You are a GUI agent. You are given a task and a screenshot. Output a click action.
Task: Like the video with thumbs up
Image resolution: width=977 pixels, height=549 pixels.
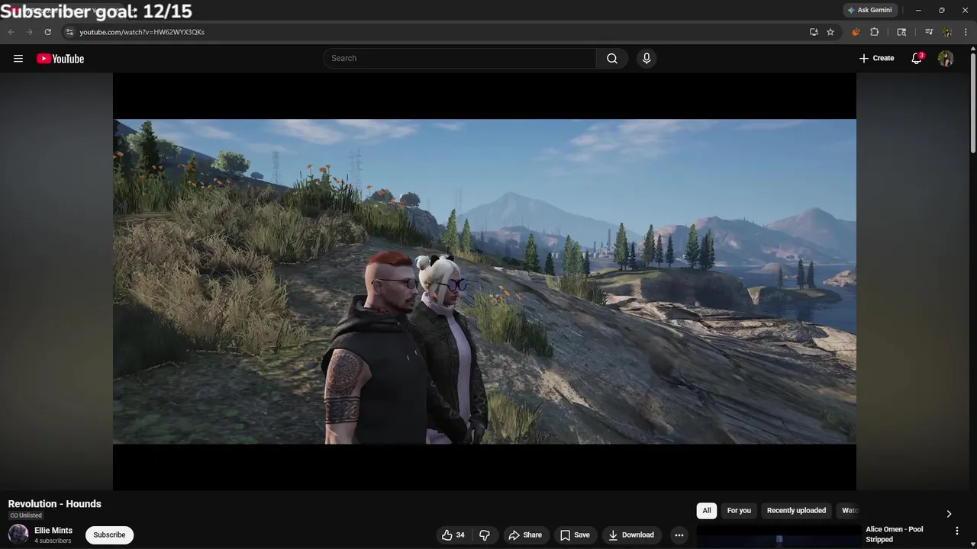click(x=447, y=535)
